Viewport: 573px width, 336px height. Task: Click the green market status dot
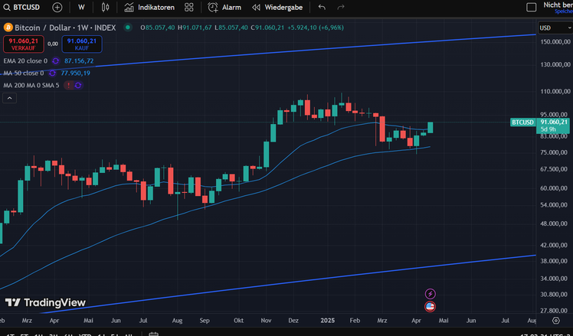click(127, 28)
